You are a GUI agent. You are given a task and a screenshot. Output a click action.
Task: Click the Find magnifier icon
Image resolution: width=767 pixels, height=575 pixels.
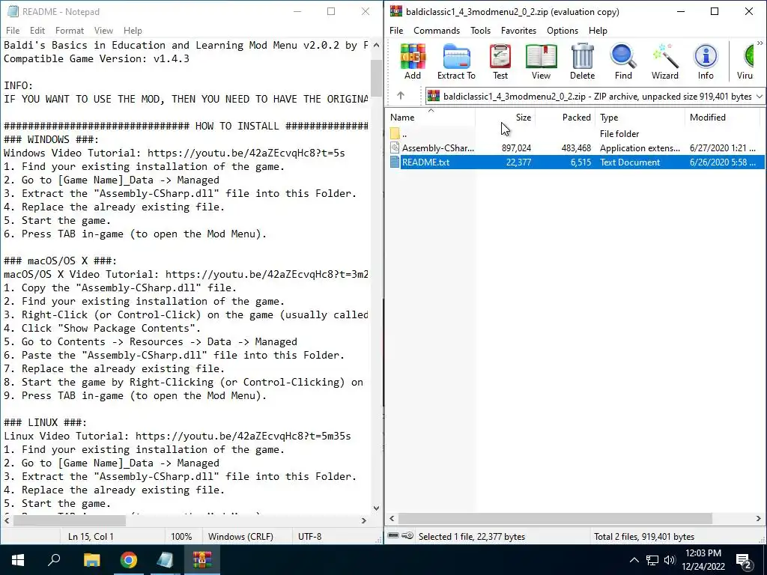click(623, 61)
